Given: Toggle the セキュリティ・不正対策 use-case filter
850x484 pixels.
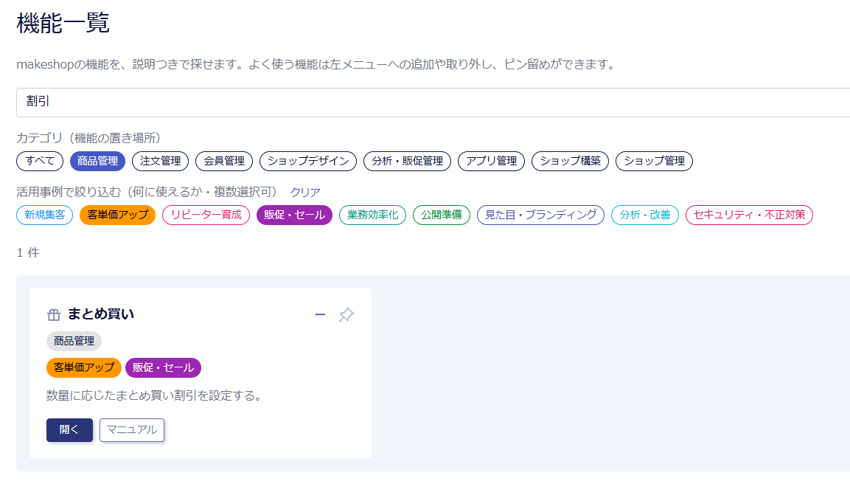Looking at the screenshot, I should point(749,215).
